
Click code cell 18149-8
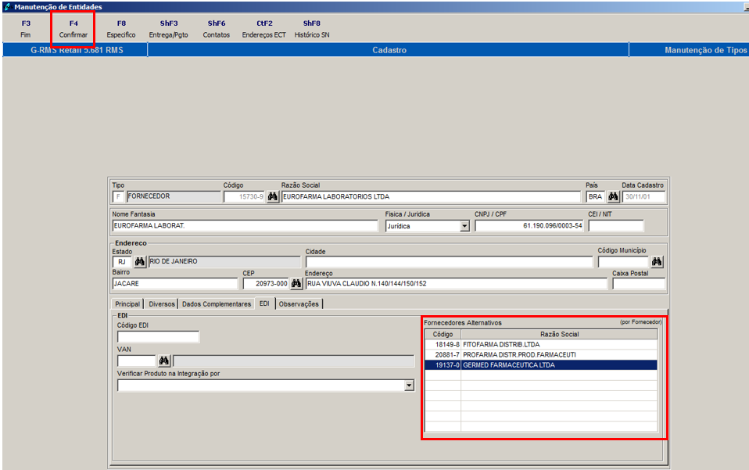pyautogui.click(x=443, y=344)
